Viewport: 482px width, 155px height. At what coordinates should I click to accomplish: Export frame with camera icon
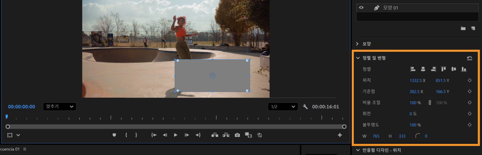tap(237, 135)
